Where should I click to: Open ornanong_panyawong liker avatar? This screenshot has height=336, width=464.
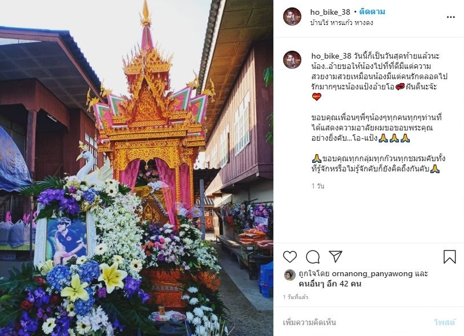290,275
